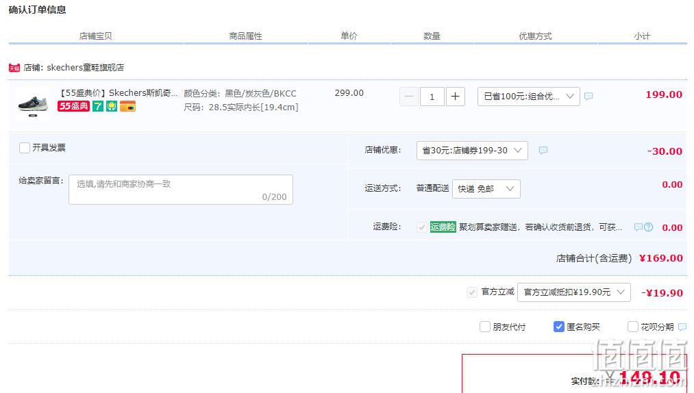Click the comment icon in the freight insurance row
Image resolution: width=694 pixels, height=393 pixels.
[x=639, y=227]
